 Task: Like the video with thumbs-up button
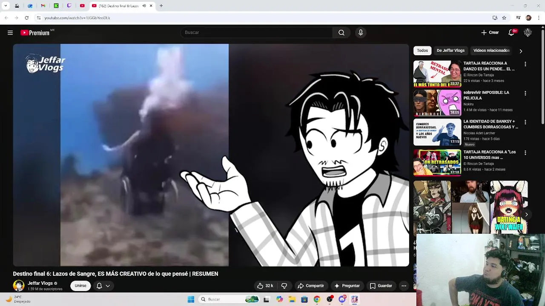(x=265, y=286)
